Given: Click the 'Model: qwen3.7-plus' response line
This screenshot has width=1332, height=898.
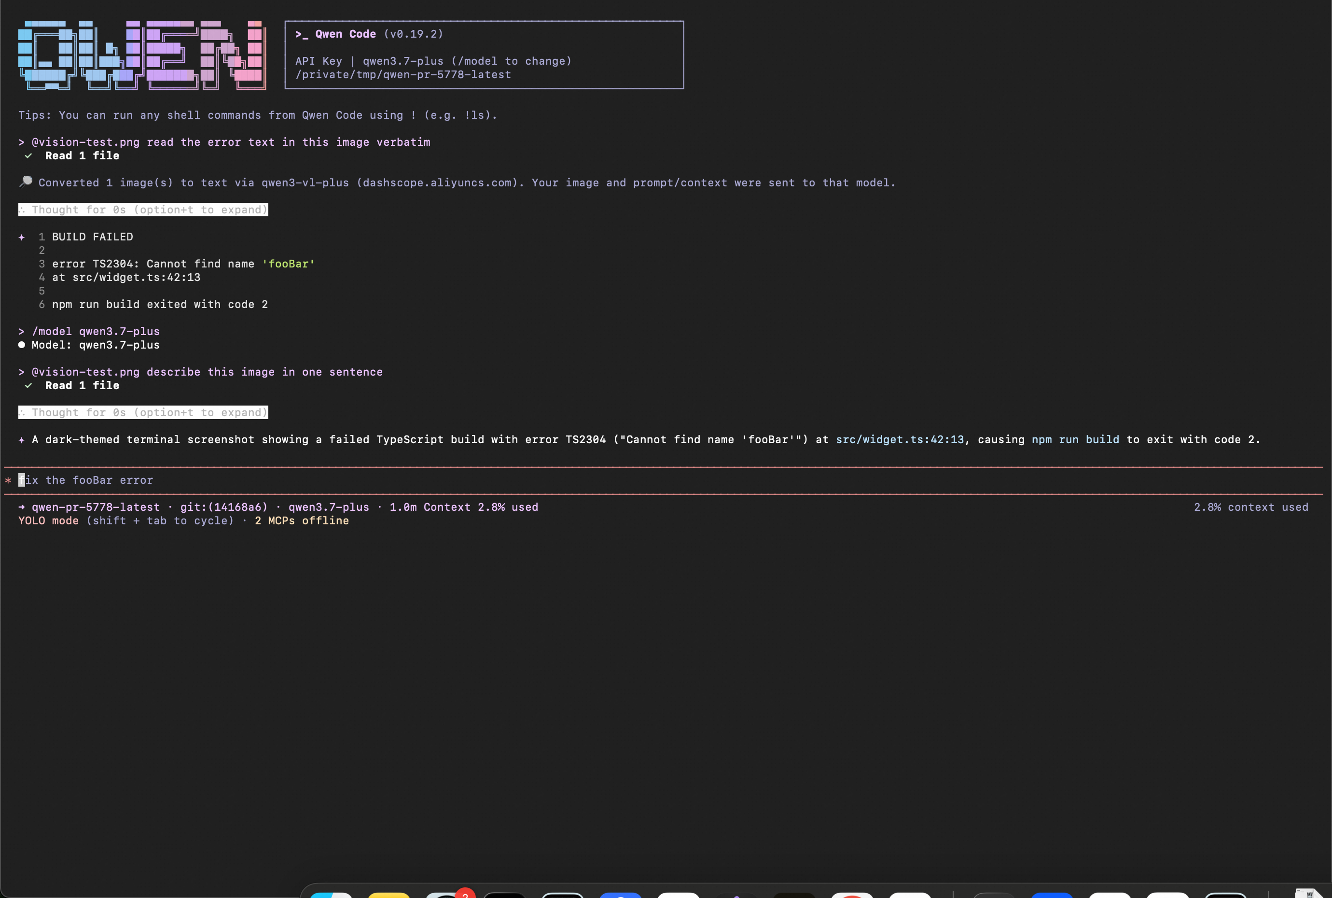Looking at the screenshot, I should tap(96, 345).
